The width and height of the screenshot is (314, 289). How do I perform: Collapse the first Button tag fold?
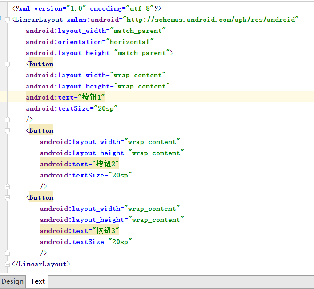(7, 64)
